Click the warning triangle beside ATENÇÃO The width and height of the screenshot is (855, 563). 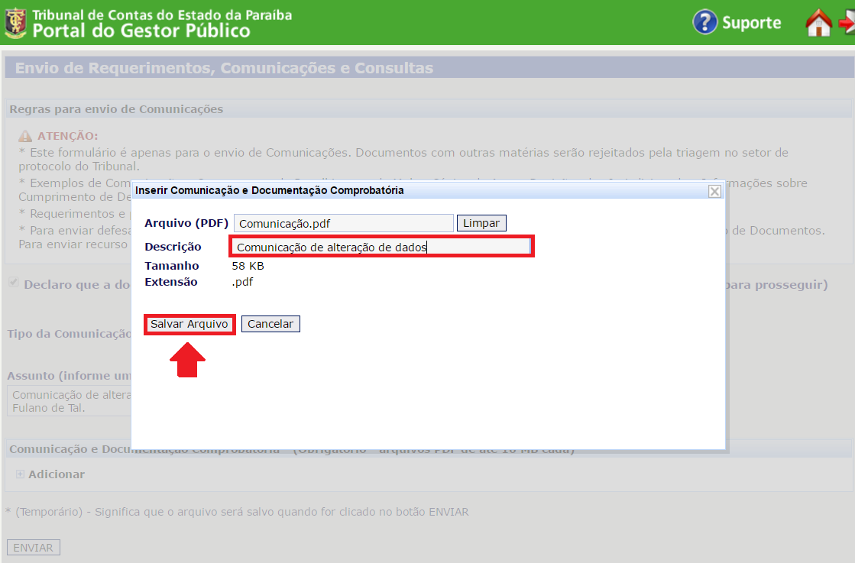[x=25, y=136]
